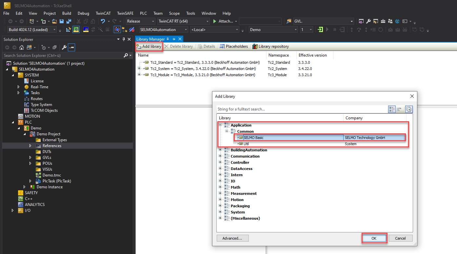The height and width of the screenshot is (254, 457).
Task: Expand the I/O node in Solution Explorer
Action: click(x=13, y=211)
